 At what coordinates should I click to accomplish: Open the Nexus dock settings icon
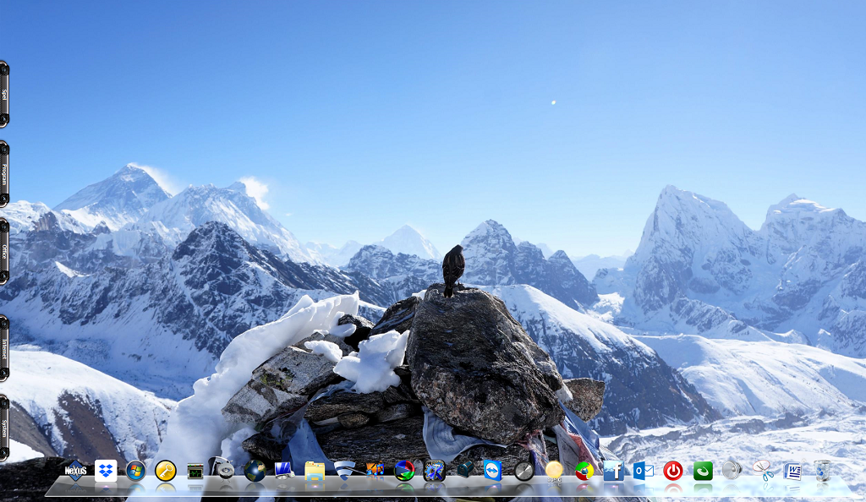tap(76, 471)
